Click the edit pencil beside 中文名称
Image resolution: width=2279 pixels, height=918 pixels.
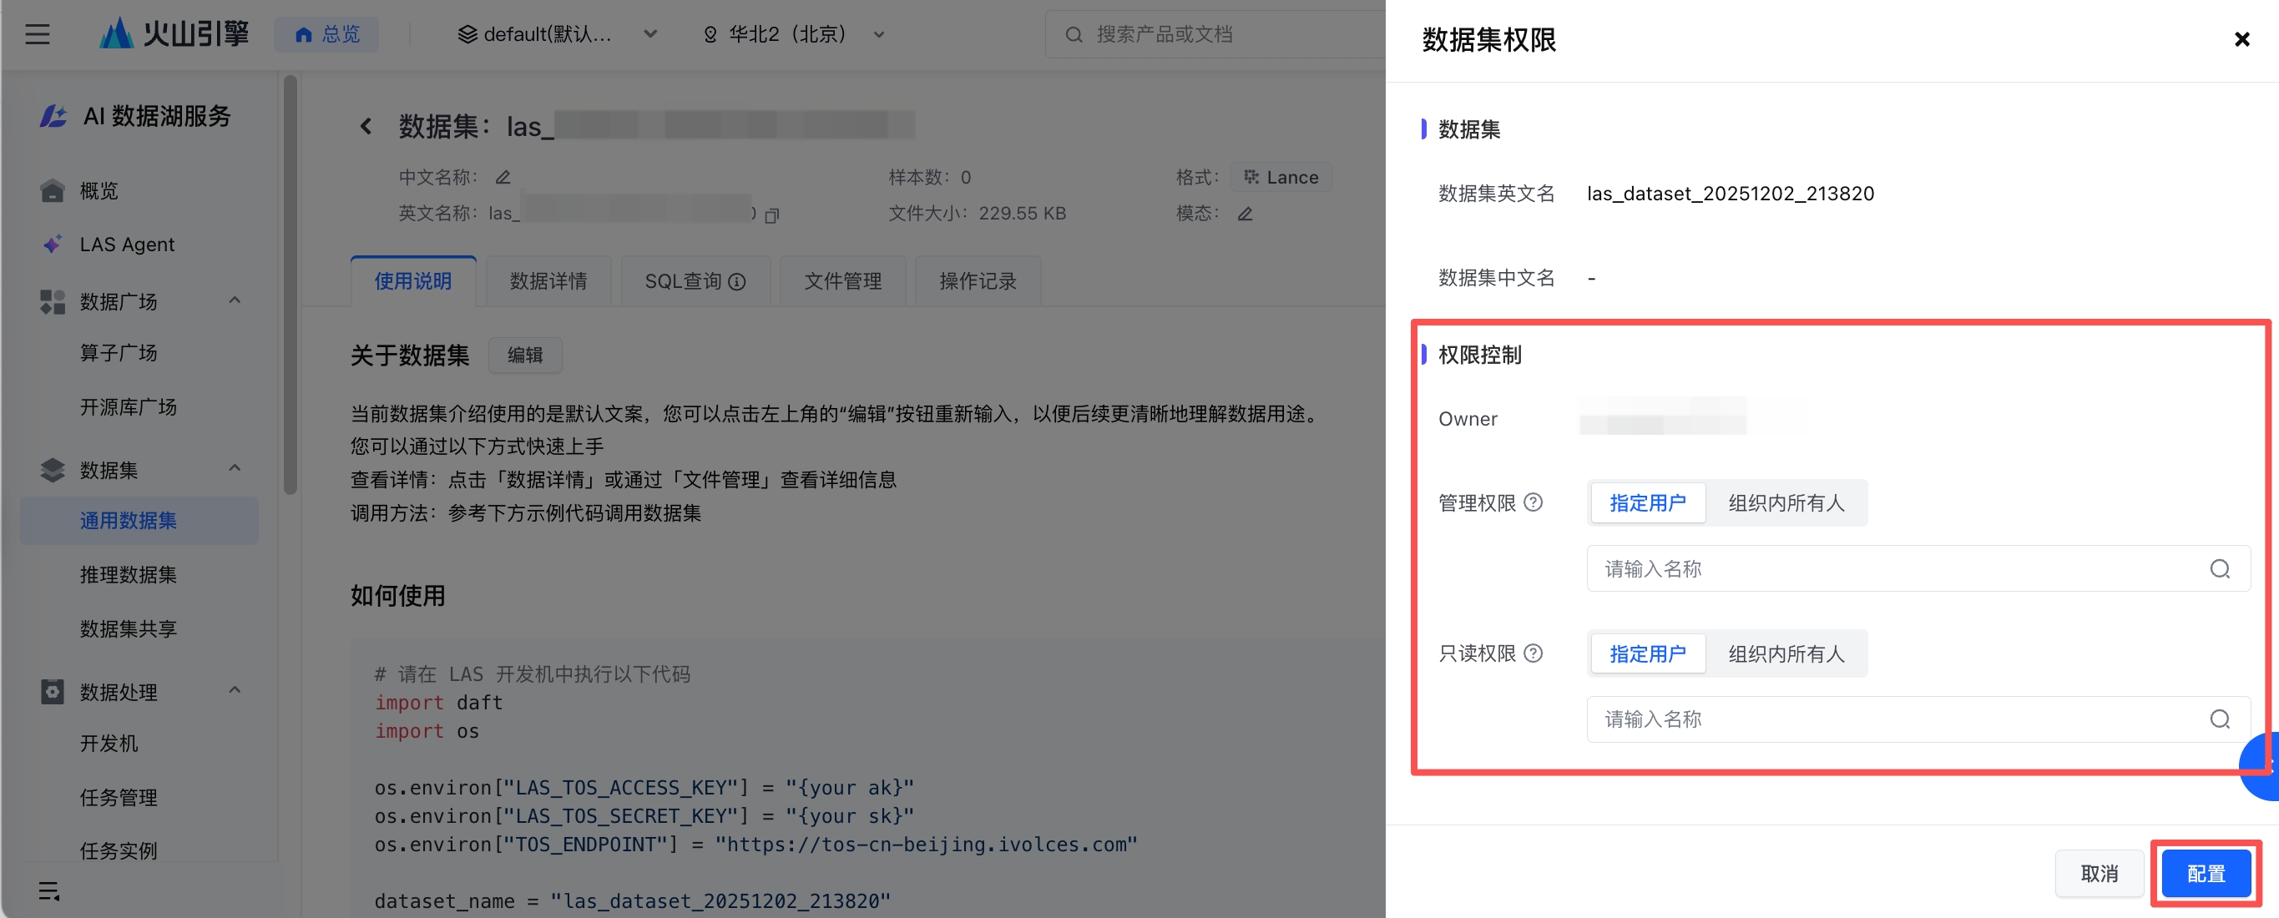pyautogui.click(x=503, y=177)
